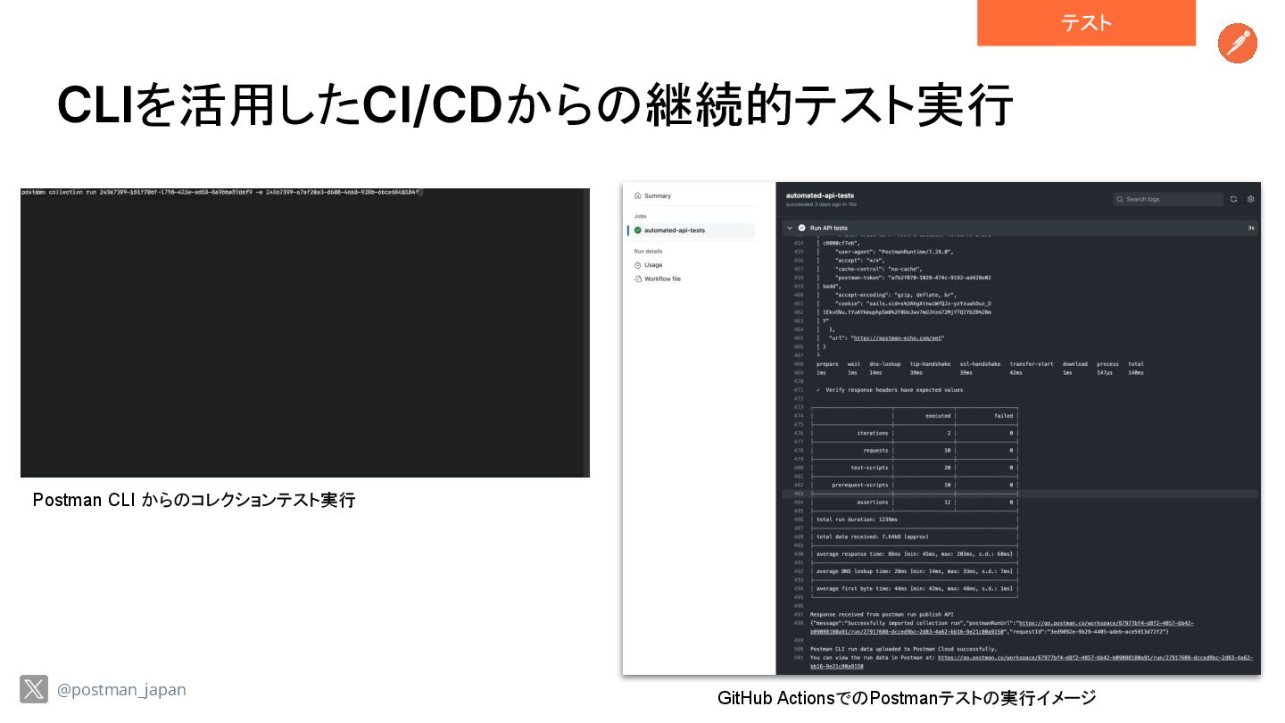Click the postman collection run command in terminal
1285x723 pixels.
pyautogui.click(x=220, y=192)
